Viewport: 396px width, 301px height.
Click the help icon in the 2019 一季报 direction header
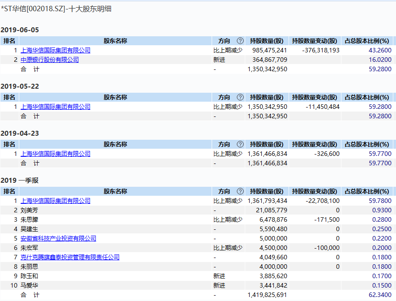pyautogui.click(x=240, y=191)
